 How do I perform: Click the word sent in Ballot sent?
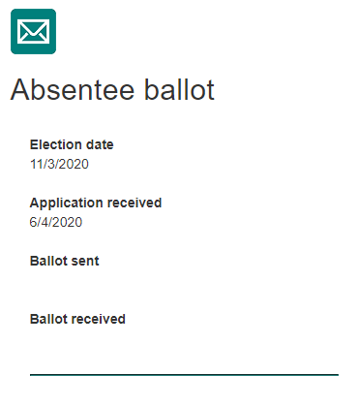click(86, 261)
